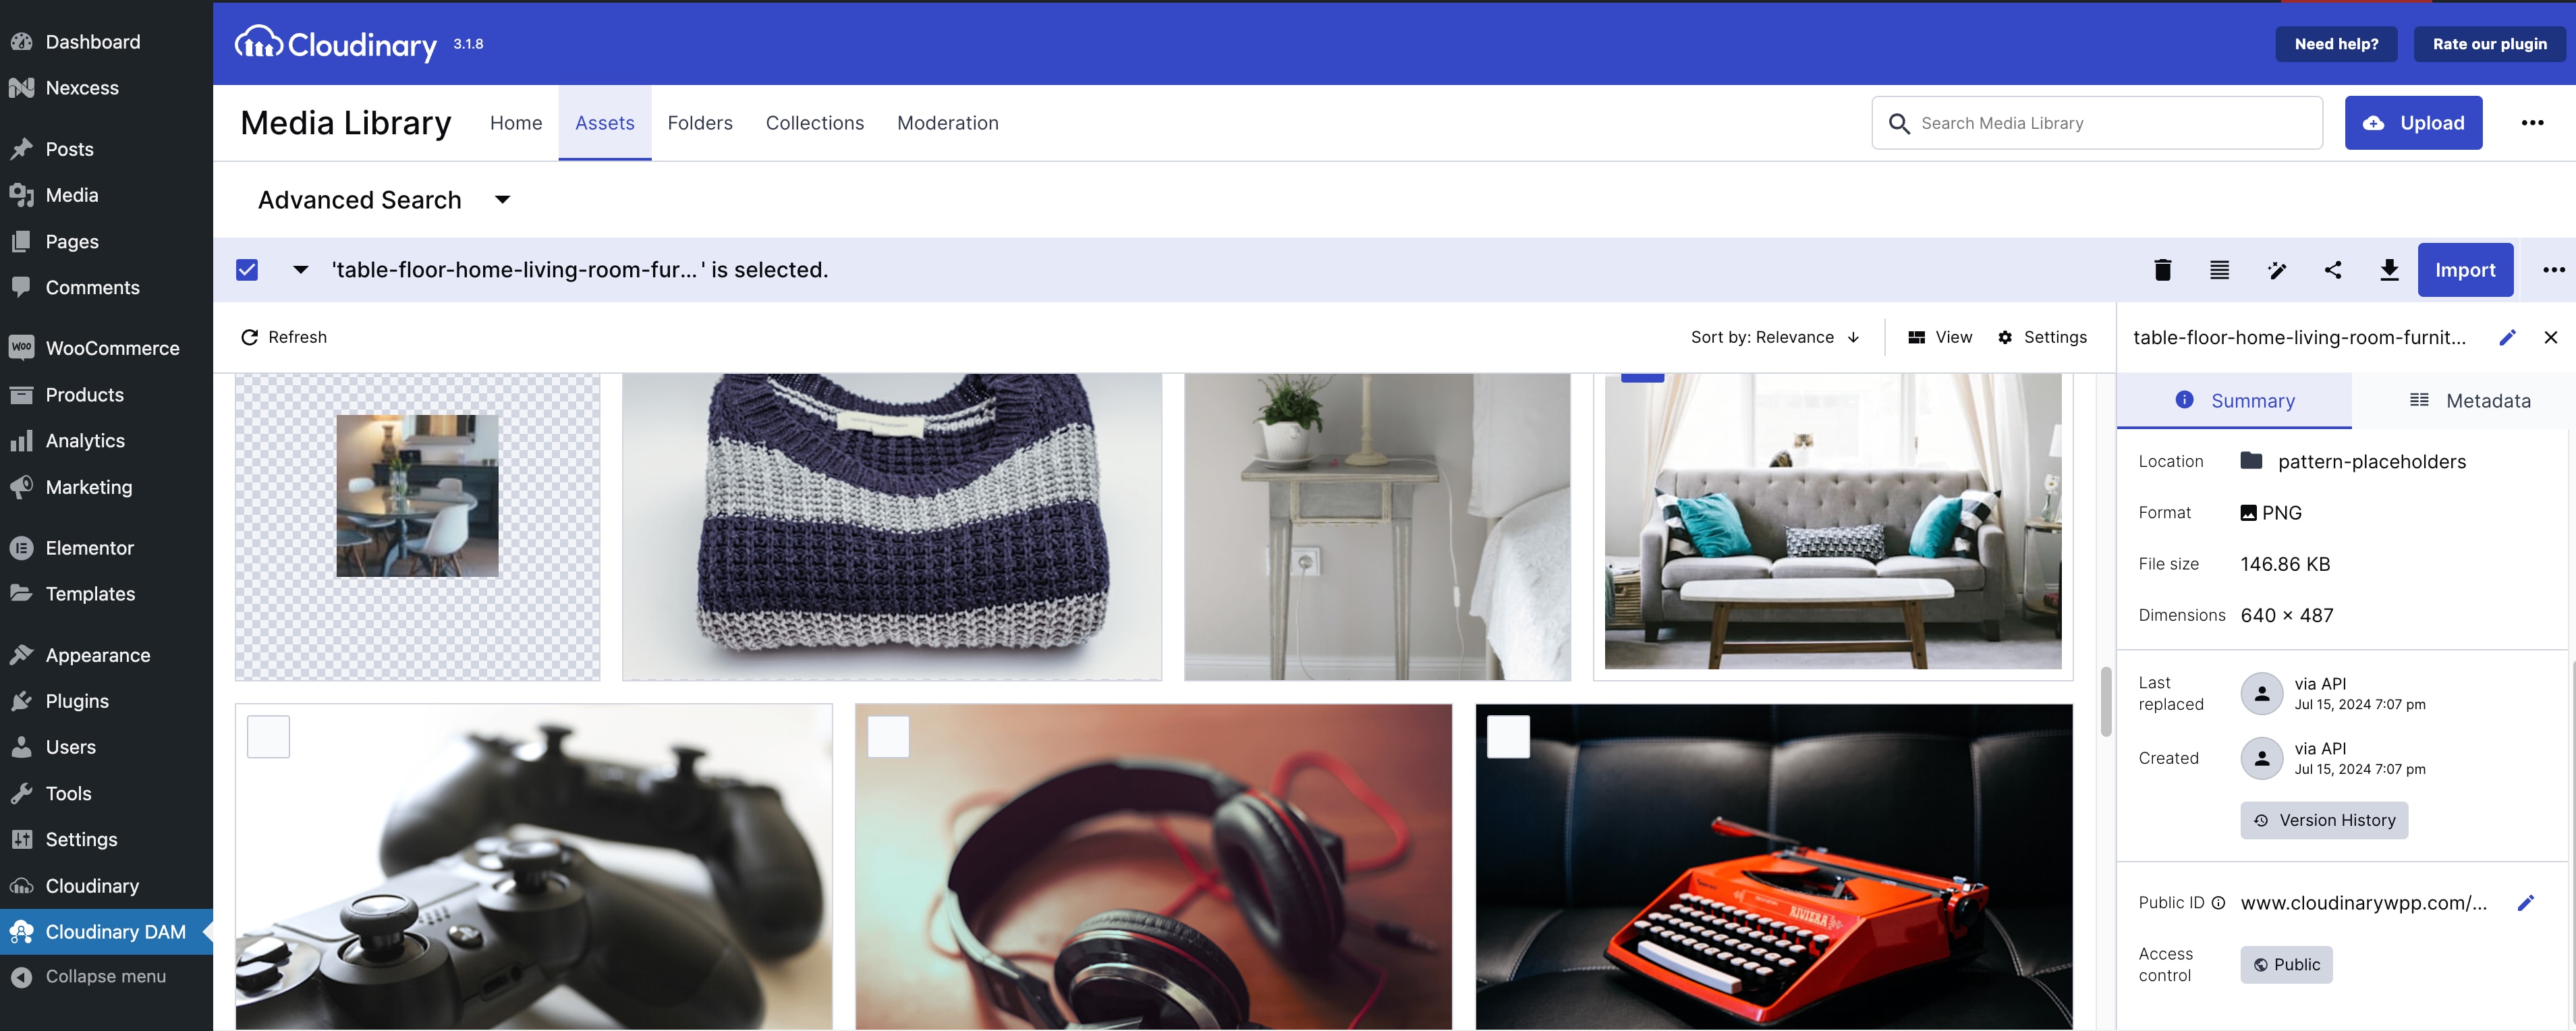The width and height of the screenshot is (2576, 1031).
Task: Open more options next to Import button
Action: tap(2553, 270)
